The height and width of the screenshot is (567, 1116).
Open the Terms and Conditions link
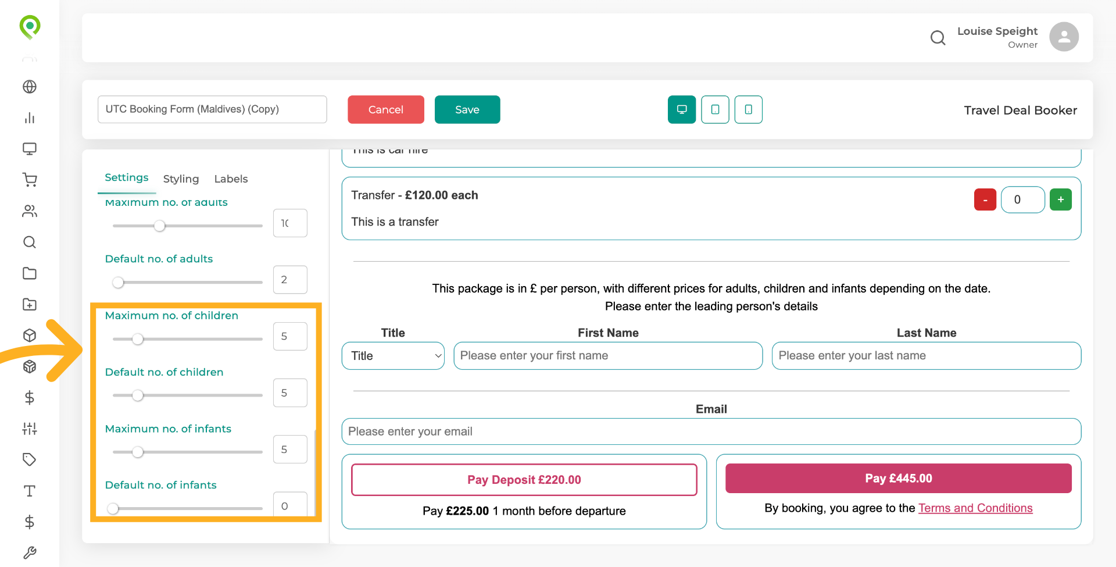975,508
